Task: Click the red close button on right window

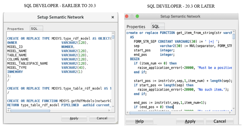Action: [127, 16]
